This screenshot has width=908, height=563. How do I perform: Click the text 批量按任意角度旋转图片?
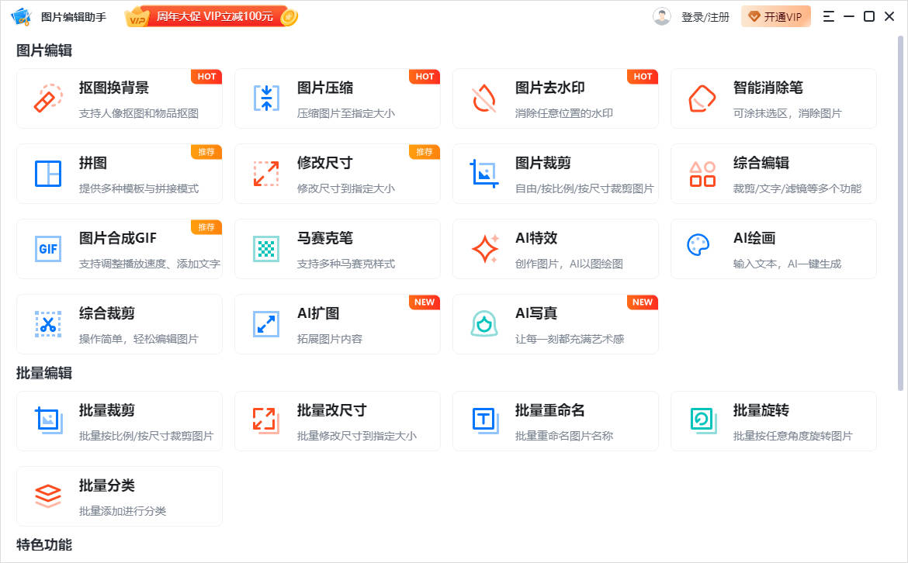coord(793,436)
